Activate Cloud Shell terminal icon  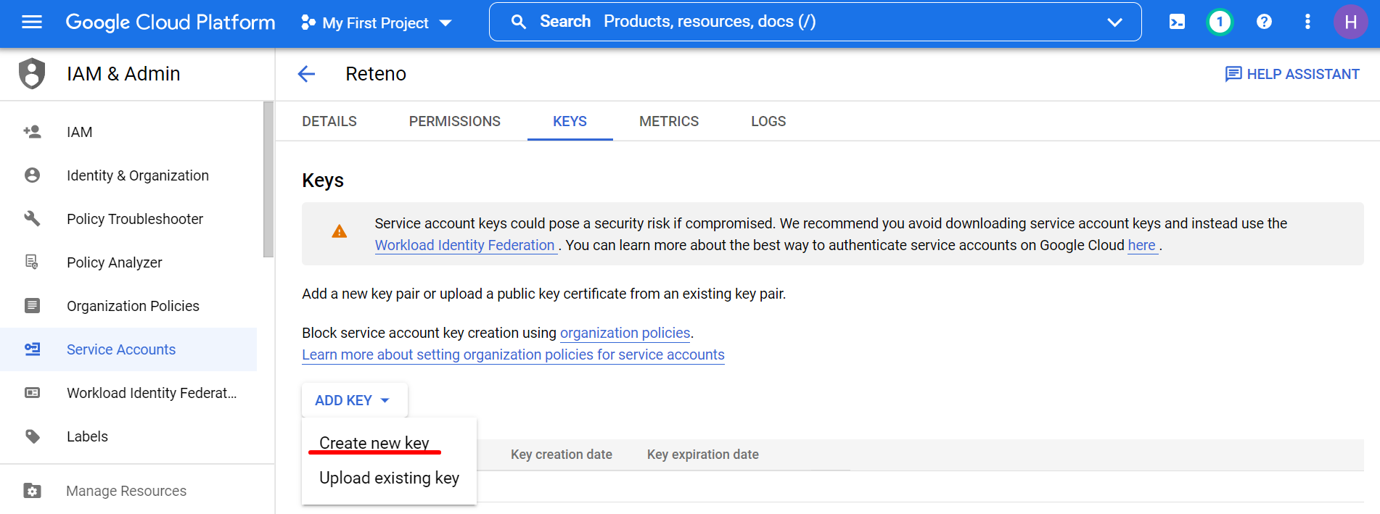pyautogui.click(x=1177, y=22)
